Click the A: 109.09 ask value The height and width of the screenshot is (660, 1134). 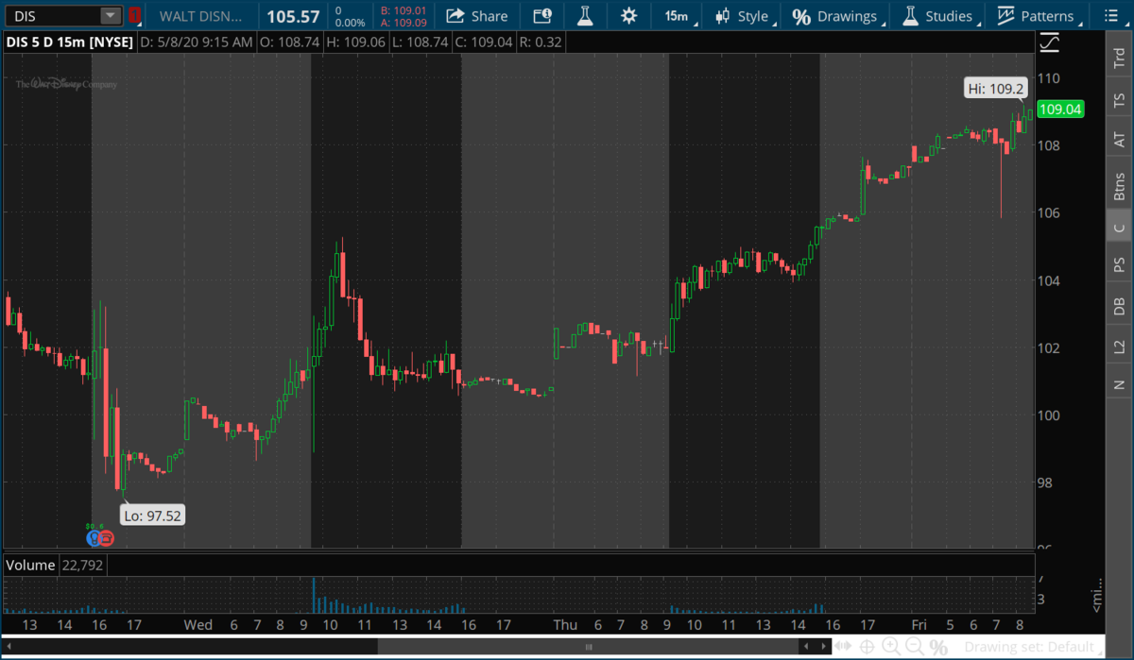pyautogui.click(x=404, y=23)
